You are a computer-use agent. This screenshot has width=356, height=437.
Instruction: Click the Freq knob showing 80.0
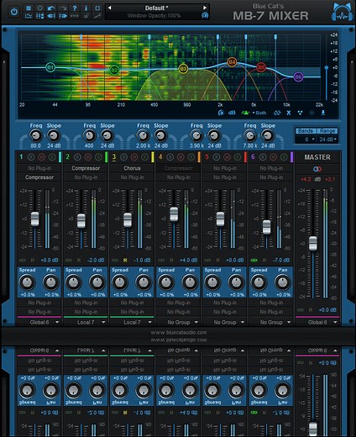[35, 136]
